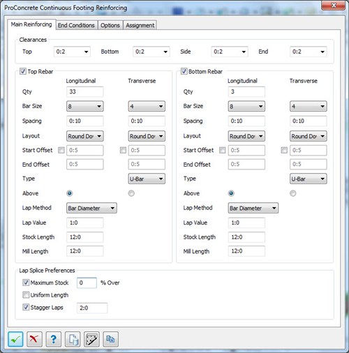
Task: Open the Side clearance dropdown
Action: pos(230,52)
